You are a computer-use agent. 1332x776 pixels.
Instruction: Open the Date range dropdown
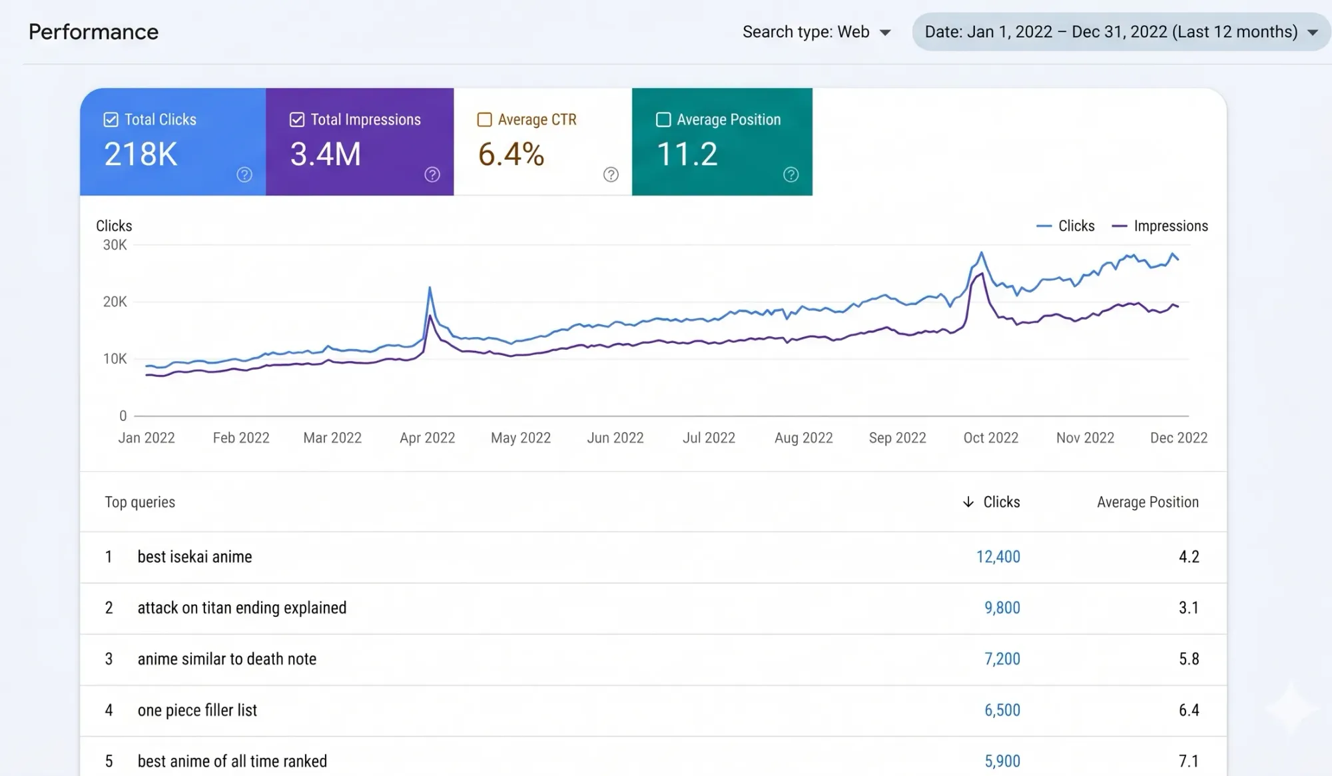(x=1121, y=32)
